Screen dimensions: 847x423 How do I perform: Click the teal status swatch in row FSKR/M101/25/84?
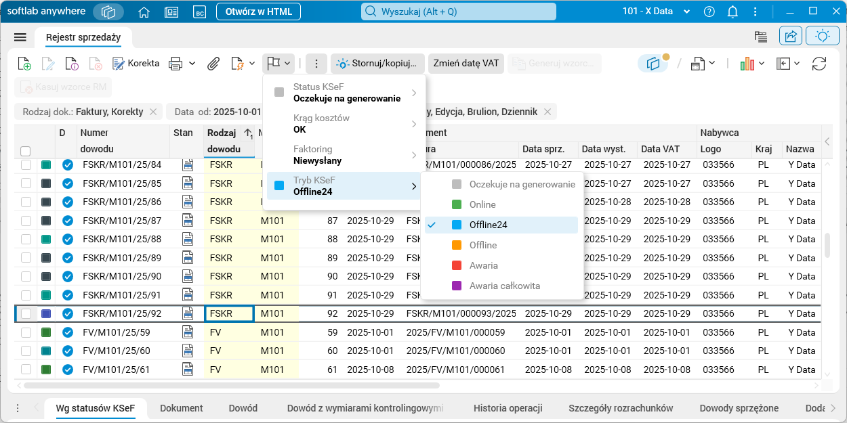point(46,165)
